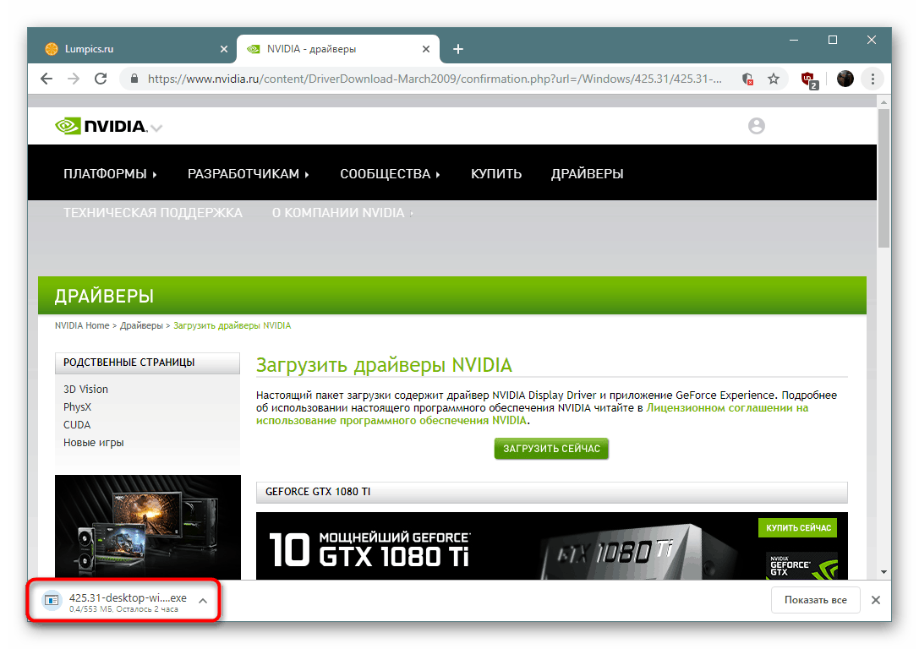Open ТЕХНИЧЕСКАЯ ПОДДЕРЖКА section
The height and width of the screenshot is (649, 919).
click(x=153, y=213)
